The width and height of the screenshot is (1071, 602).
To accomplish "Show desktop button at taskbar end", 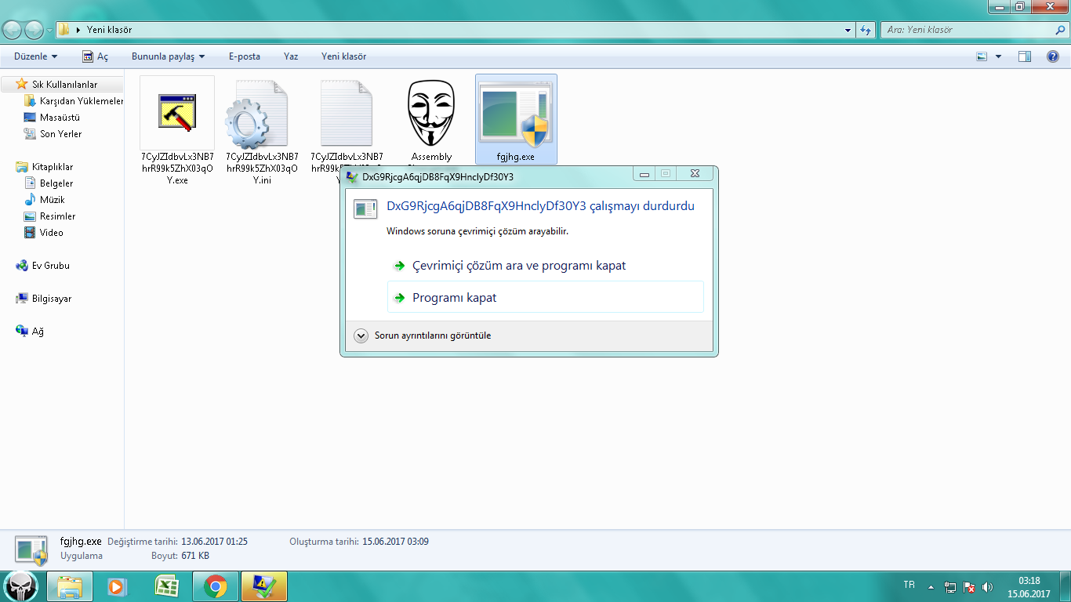I will [x=1066, y=586].
